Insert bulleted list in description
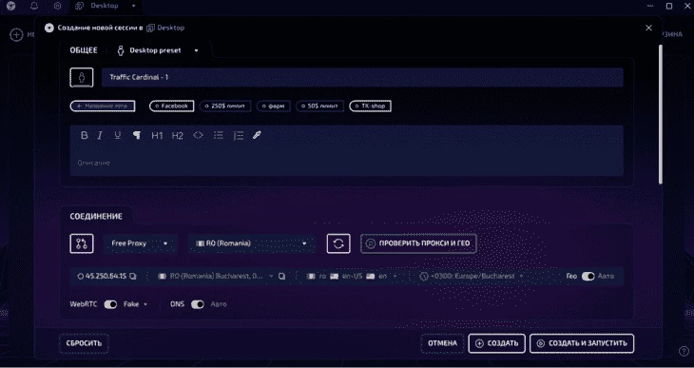Screen dimensions: 694x368 (x=219, y=136)
